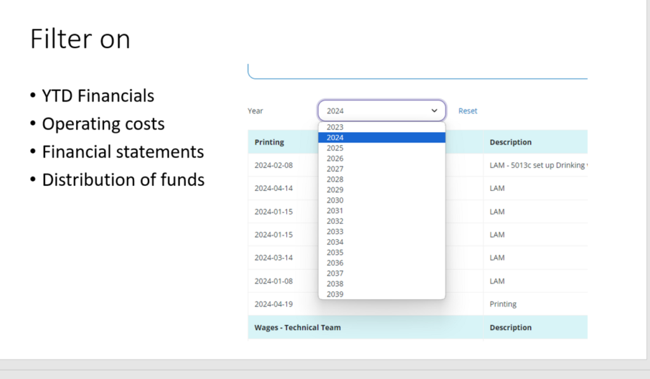Select the 2024-04-19 Printing row
The image size is (650, 379).
[x=274, y=304]
